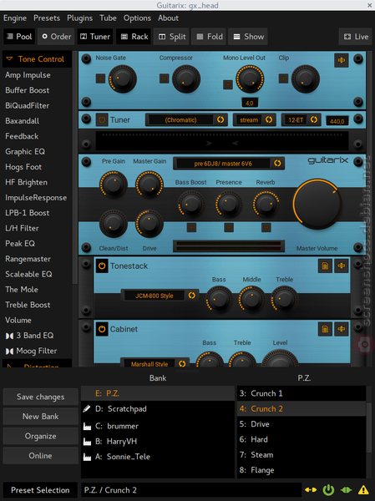This screenshot has width=375, height=501.
Task: Open the 12-ET temperament dropdown
Action: 300,119
